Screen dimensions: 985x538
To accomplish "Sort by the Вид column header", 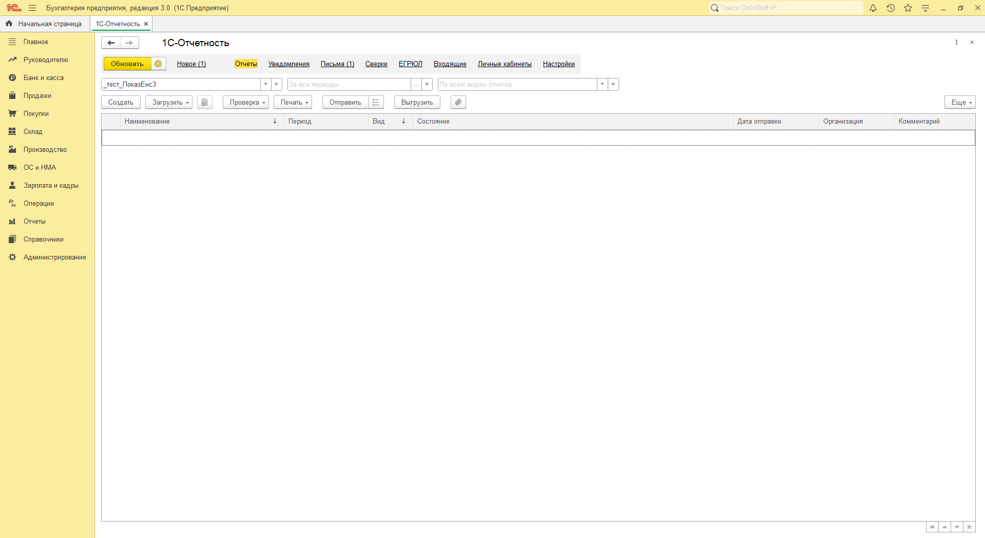I will pyautogui.click(x=390, y=122).
